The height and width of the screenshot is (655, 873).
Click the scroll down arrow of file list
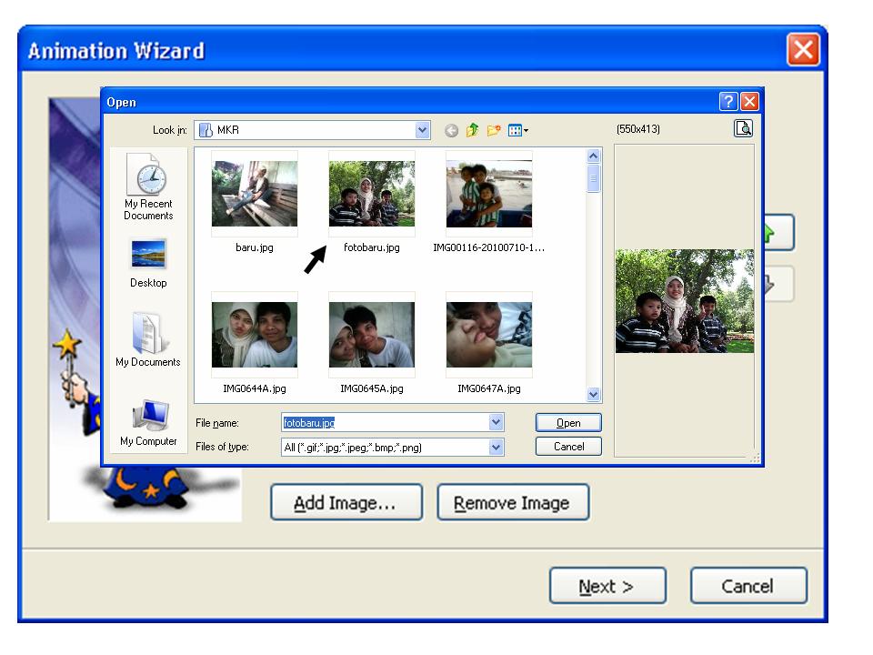point(594,394)
